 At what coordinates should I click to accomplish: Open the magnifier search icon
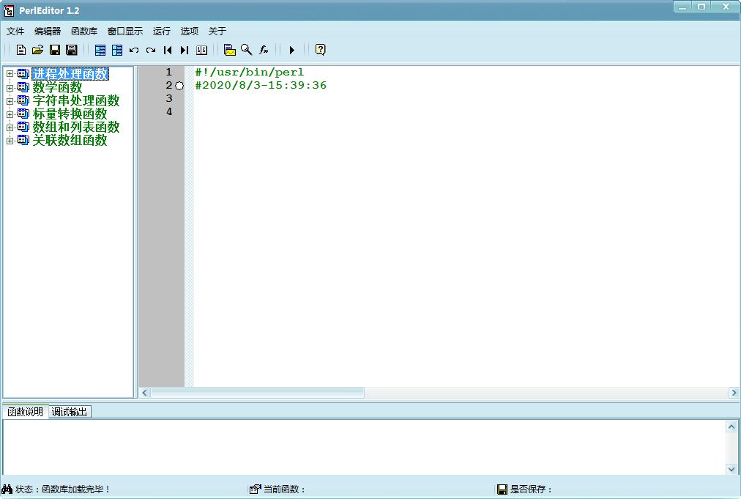246,50
